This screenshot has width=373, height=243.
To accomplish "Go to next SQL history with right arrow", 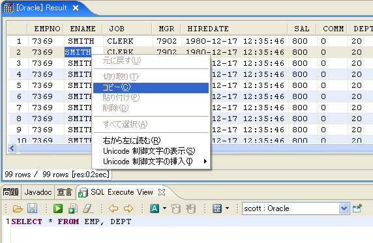I will click(128, 208).
